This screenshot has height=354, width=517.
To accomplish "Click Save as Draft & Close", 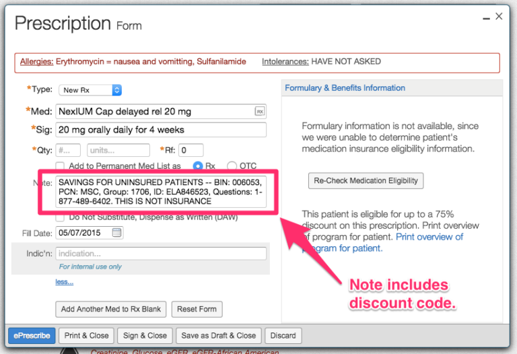I will click(x=219, y=336).
